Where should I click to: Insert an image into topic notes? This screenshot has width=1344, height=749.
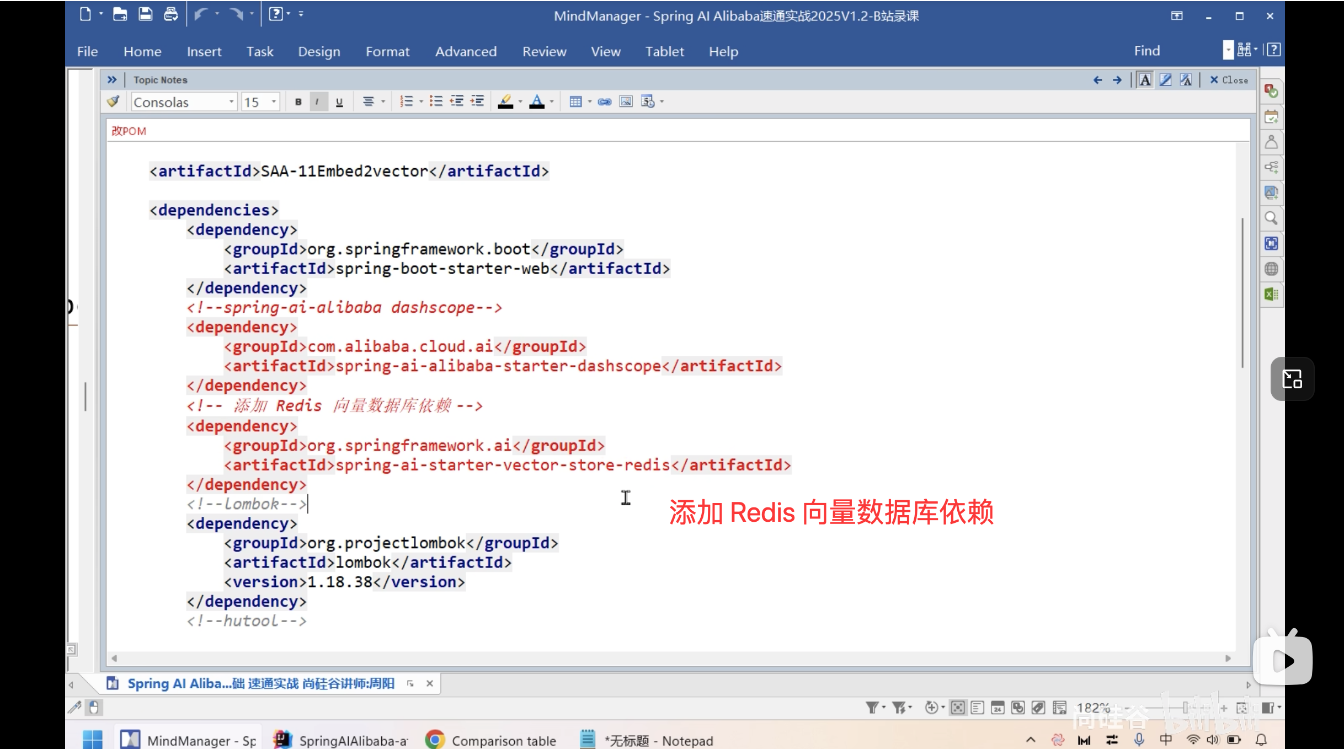click(626, 101)
